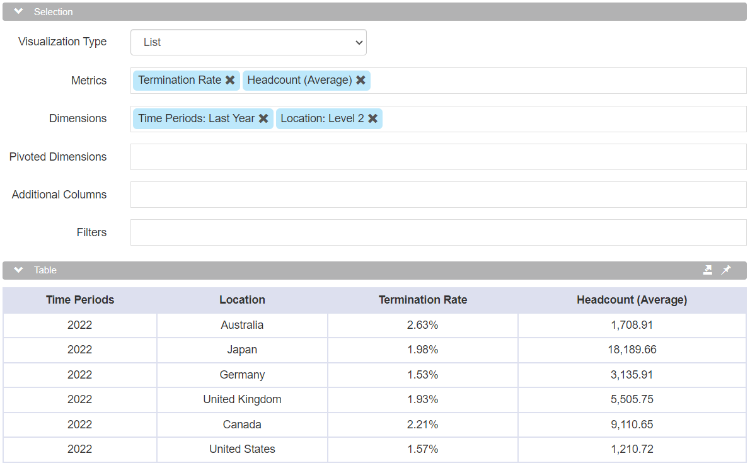Sort by the Termination Rate column header

click(x=422, y=300)
